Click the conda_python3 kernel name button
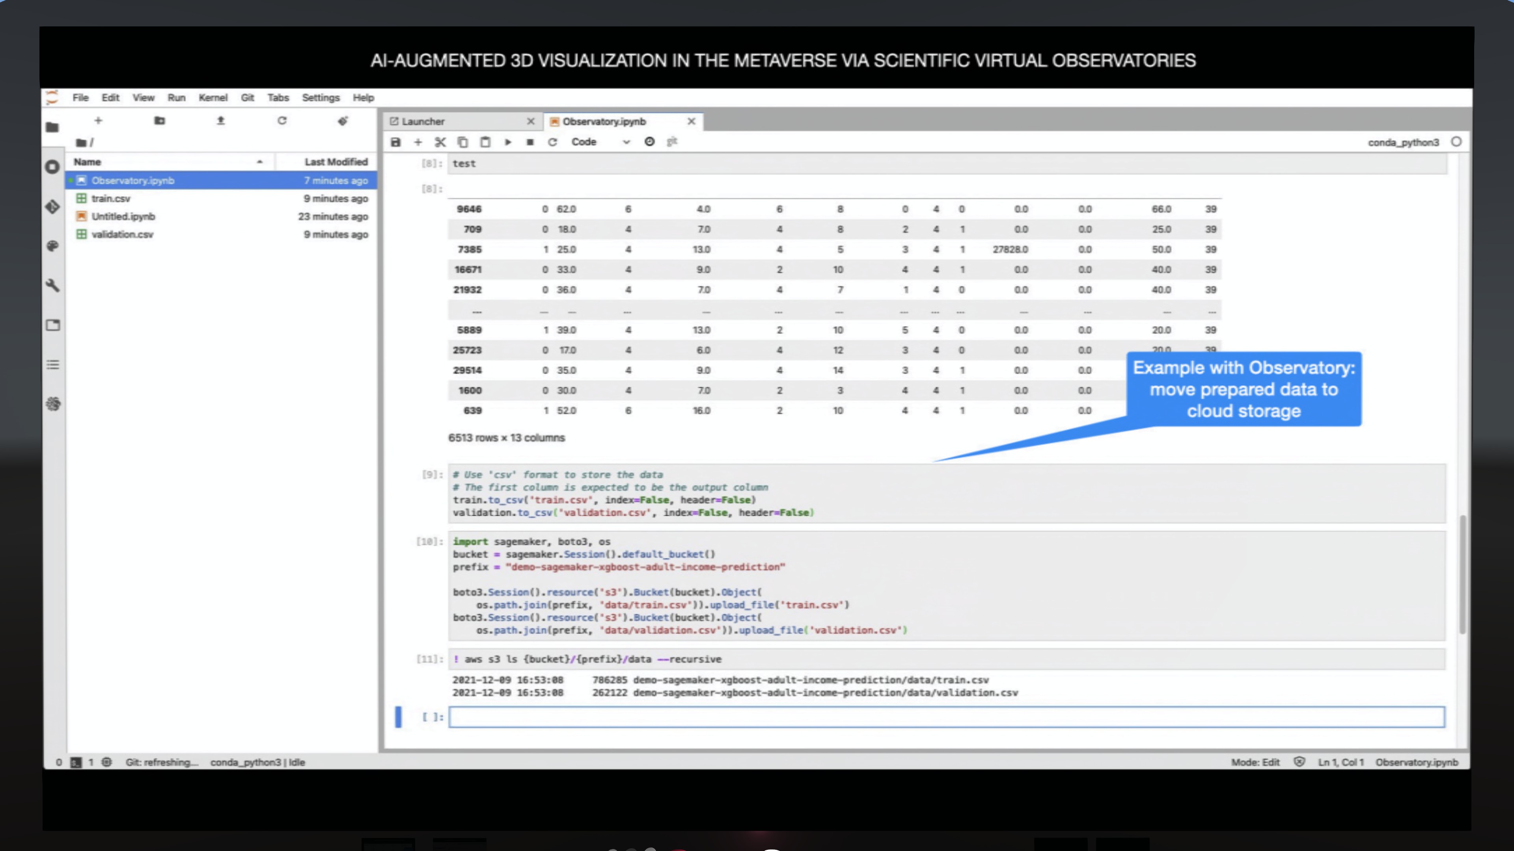Screen dimensions: 1514x851 [1403, 142]
